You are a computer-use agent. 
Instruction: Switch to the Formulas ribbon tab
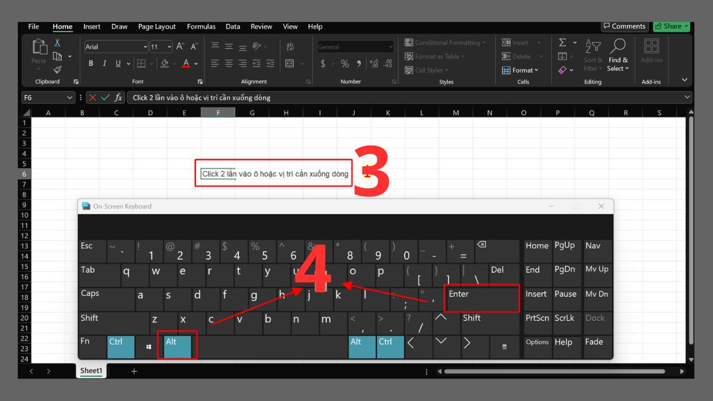[201, 27]
